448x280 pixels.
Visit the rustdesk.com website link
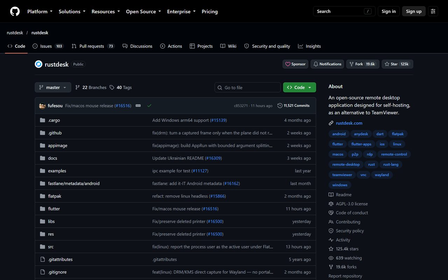(x=349, y=123)
